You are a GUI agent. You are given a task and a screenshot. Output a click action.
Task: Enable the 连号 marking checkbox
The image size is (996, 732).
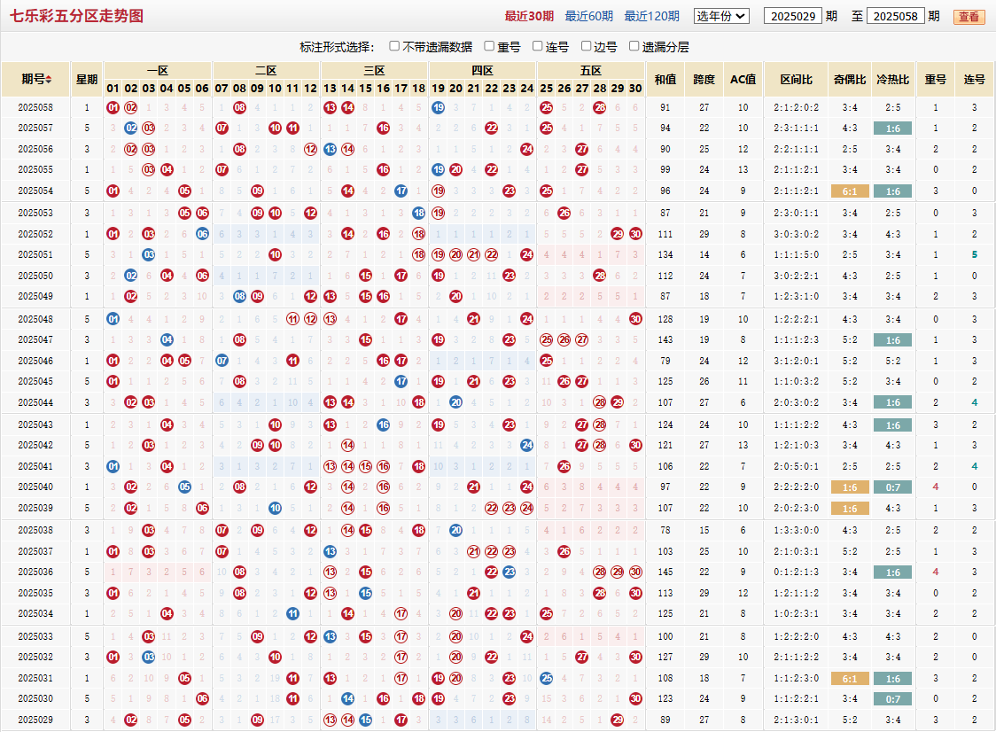click(537, 46)
